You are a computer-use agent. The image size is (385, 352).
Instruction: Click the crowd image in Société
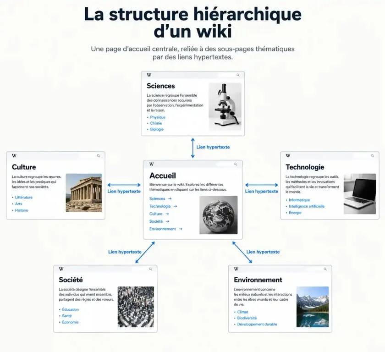tap(136, 307)
